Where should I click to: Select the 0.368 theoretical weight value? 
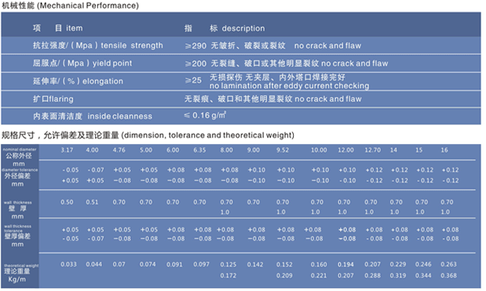(449, 275)
